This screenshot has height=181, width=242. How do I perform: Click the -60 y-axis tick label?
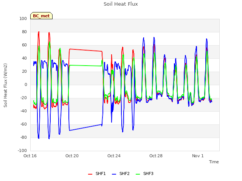pos(23,124)
